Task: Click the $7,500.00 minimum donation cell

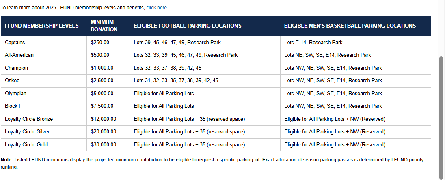Action: (102, 106)
